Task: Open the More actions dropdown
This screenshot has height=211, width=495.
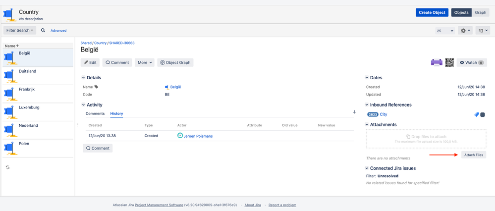Action: point(145,62)
